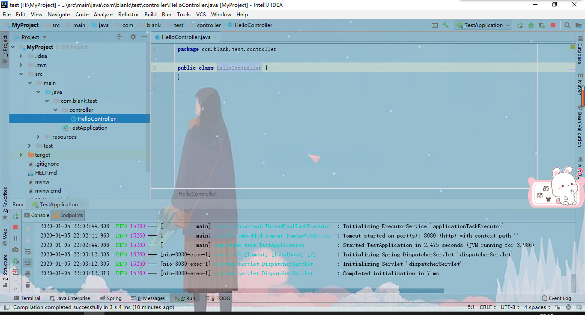585x315 pixels.
Task: Open the Terminal tool window
Action: (x=27, y=298)
